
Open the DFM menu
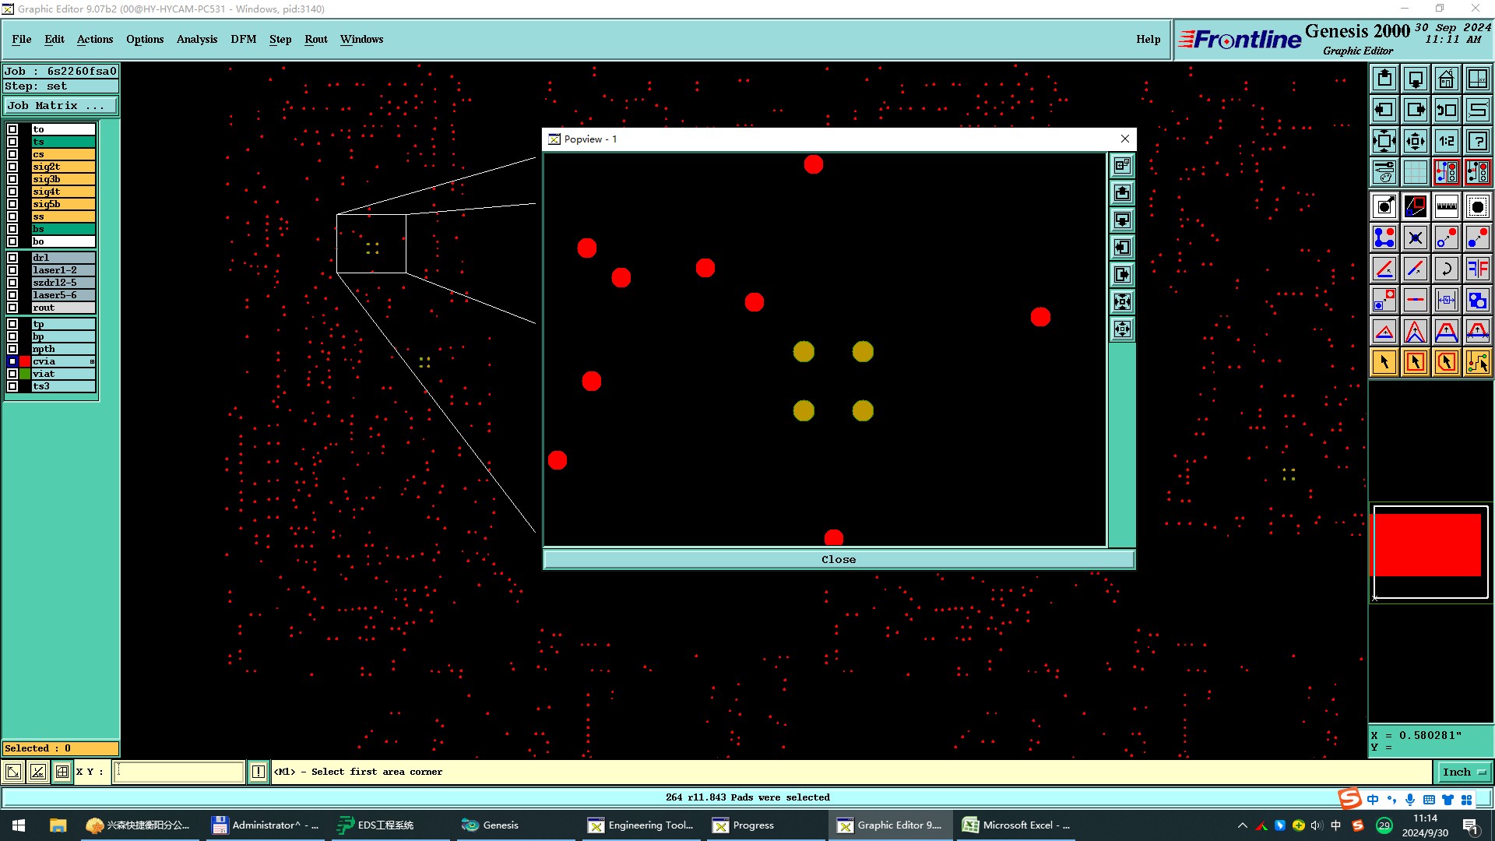coord(244,39)
